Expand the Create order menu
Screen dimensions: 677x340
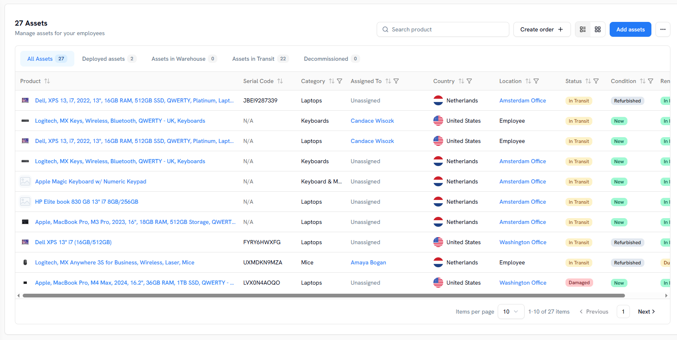(542, 29)
